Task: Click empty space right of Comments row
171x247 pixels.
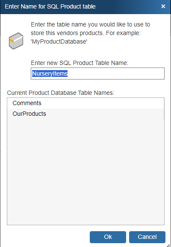Action: (x=103, y=103)
